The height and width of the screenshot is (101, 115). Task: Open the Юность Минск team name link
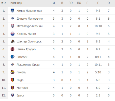click(26, 34)
